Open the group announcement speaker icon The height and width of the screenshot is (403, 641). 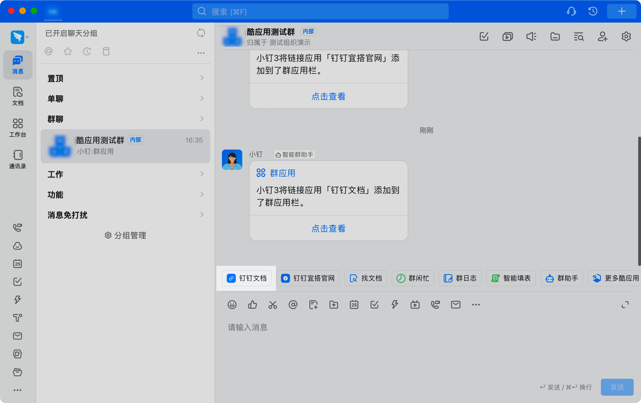click(531, 36)
